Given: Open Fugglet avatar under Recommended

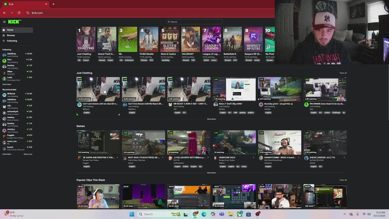Looking at the screenshot, I should [x=4, y=136].
